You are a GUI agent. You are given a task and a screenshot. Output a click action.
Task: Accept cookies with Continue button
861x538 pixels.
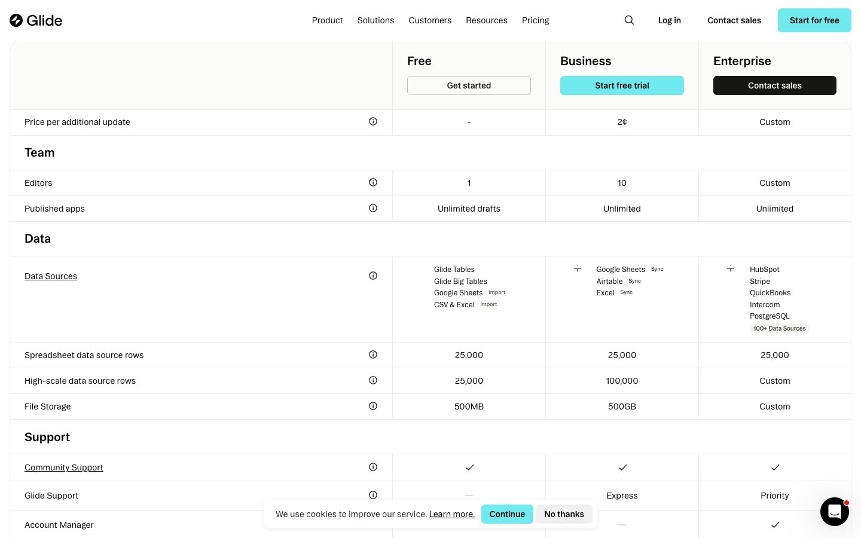pyautogui.click(x=507, y=514)
